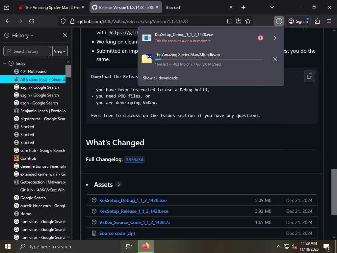Cancel the Spider-Man bundle download
The image size is (337, 253).
tap(275, 59)
